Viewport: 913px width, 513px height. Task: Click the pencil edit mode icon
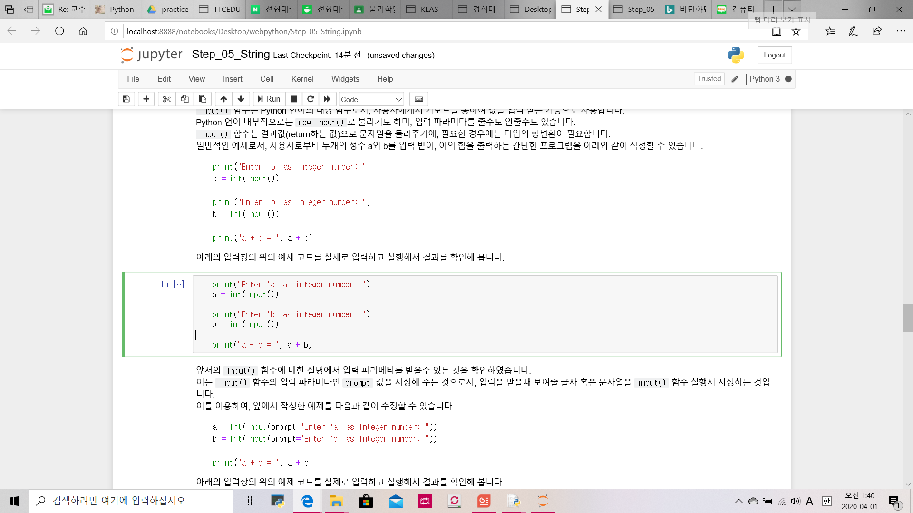tap(735, 79)
